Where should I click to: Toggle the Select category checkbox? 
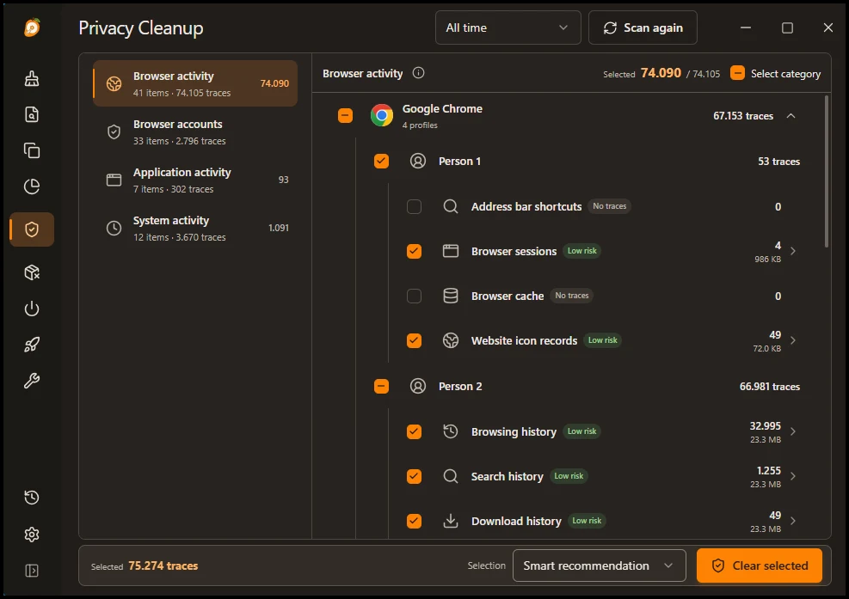pos(737,73)
